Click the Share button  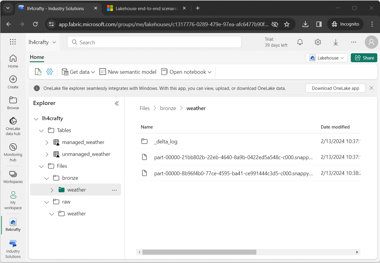point(364,58)
